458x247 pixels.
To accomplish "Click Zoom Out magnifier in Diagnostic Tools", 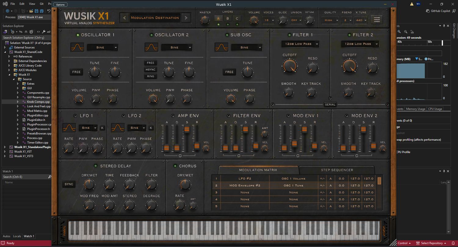I will 406,32.
